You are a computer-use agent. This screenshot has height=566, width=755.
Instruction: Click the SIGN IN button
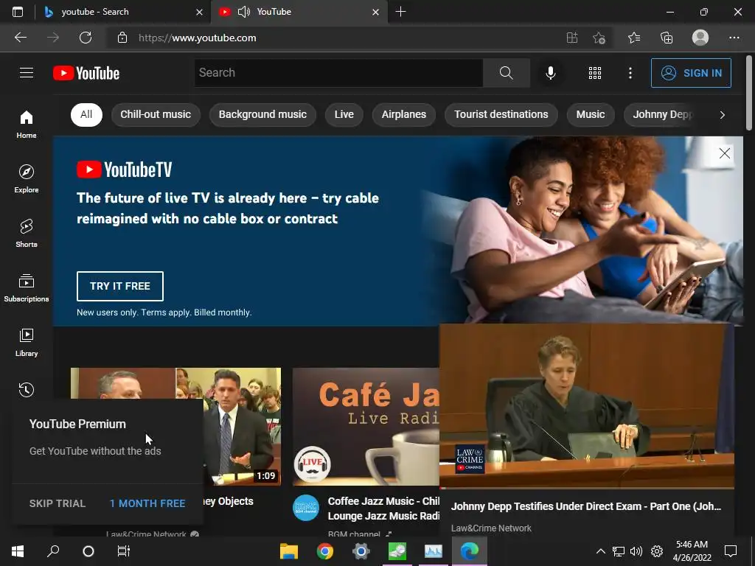coord(691,73)
